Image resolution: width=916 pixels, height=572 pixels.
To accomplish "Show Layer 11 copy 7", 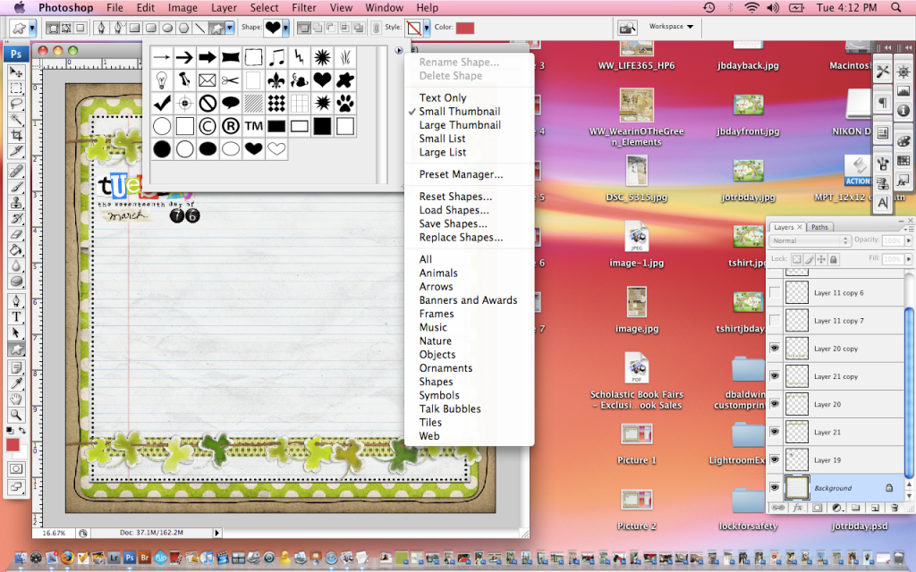I will click(775, 321).
